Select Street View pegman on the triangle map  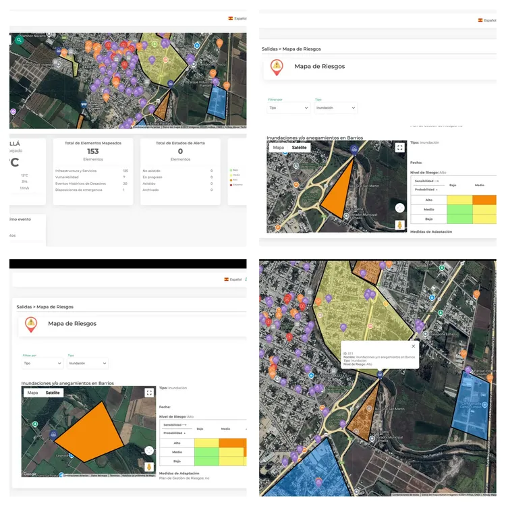click(399, 225)
